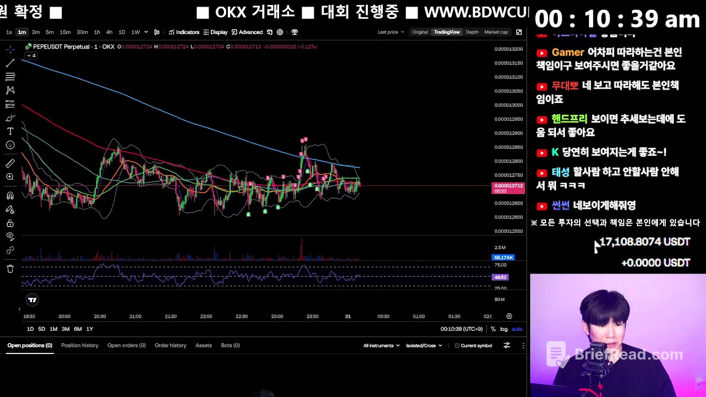
Task: Open the emoji icons tool
Action: pyautogui.click(x=10, y=145)
